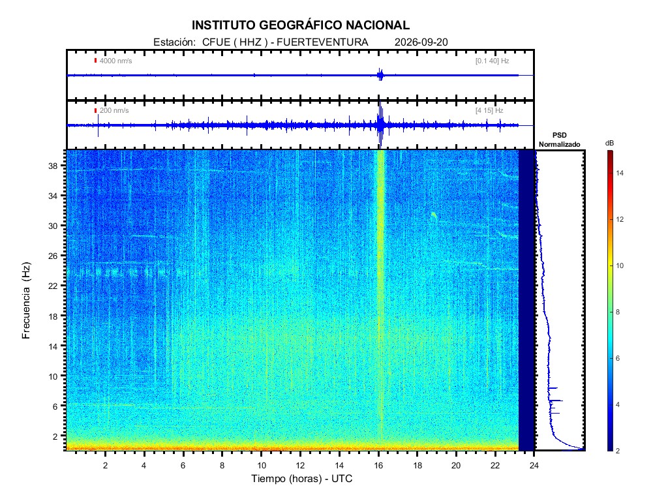
Task: Click the red 200 nm/s scale marker
Action: (x=95, y=110)
